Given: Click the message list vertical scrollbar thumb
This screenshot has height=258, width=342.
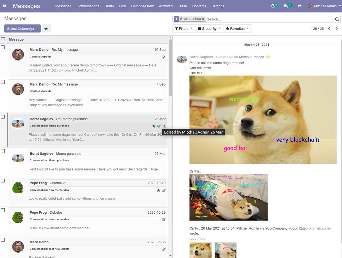Looking at the screenshot, I should (x=170, y=68).
